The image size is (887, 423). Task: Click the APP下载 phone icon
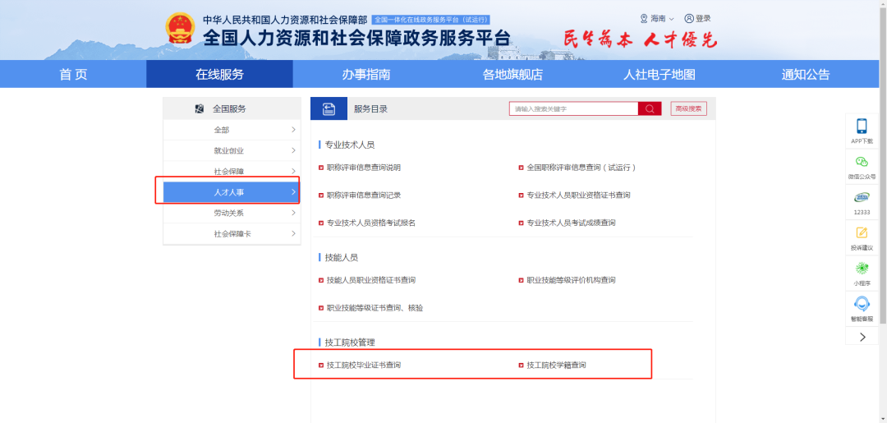(x=862, y=126)
